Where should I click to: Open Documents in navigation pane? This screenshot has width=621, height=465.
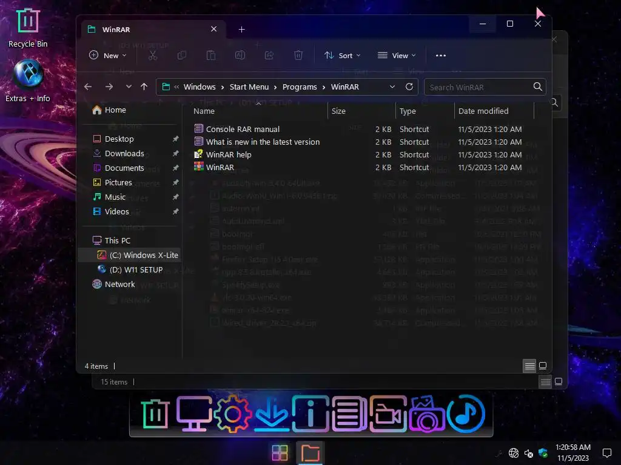124,168
